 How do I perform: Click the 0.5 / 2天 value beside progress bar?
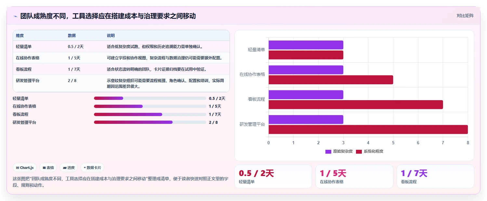(217, 98)
